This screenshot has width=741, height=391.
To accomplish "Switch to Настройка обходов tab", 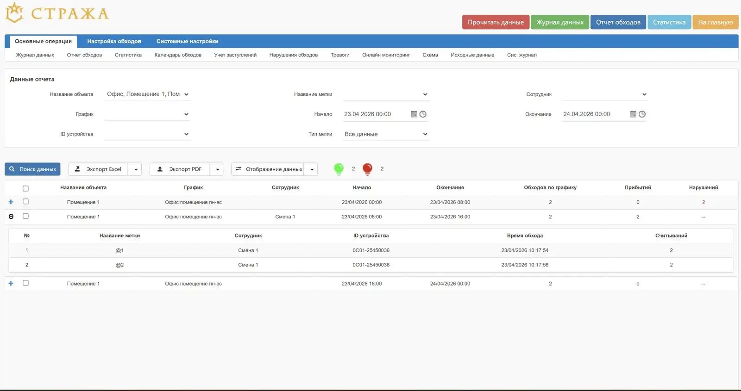I will (114, 42).
